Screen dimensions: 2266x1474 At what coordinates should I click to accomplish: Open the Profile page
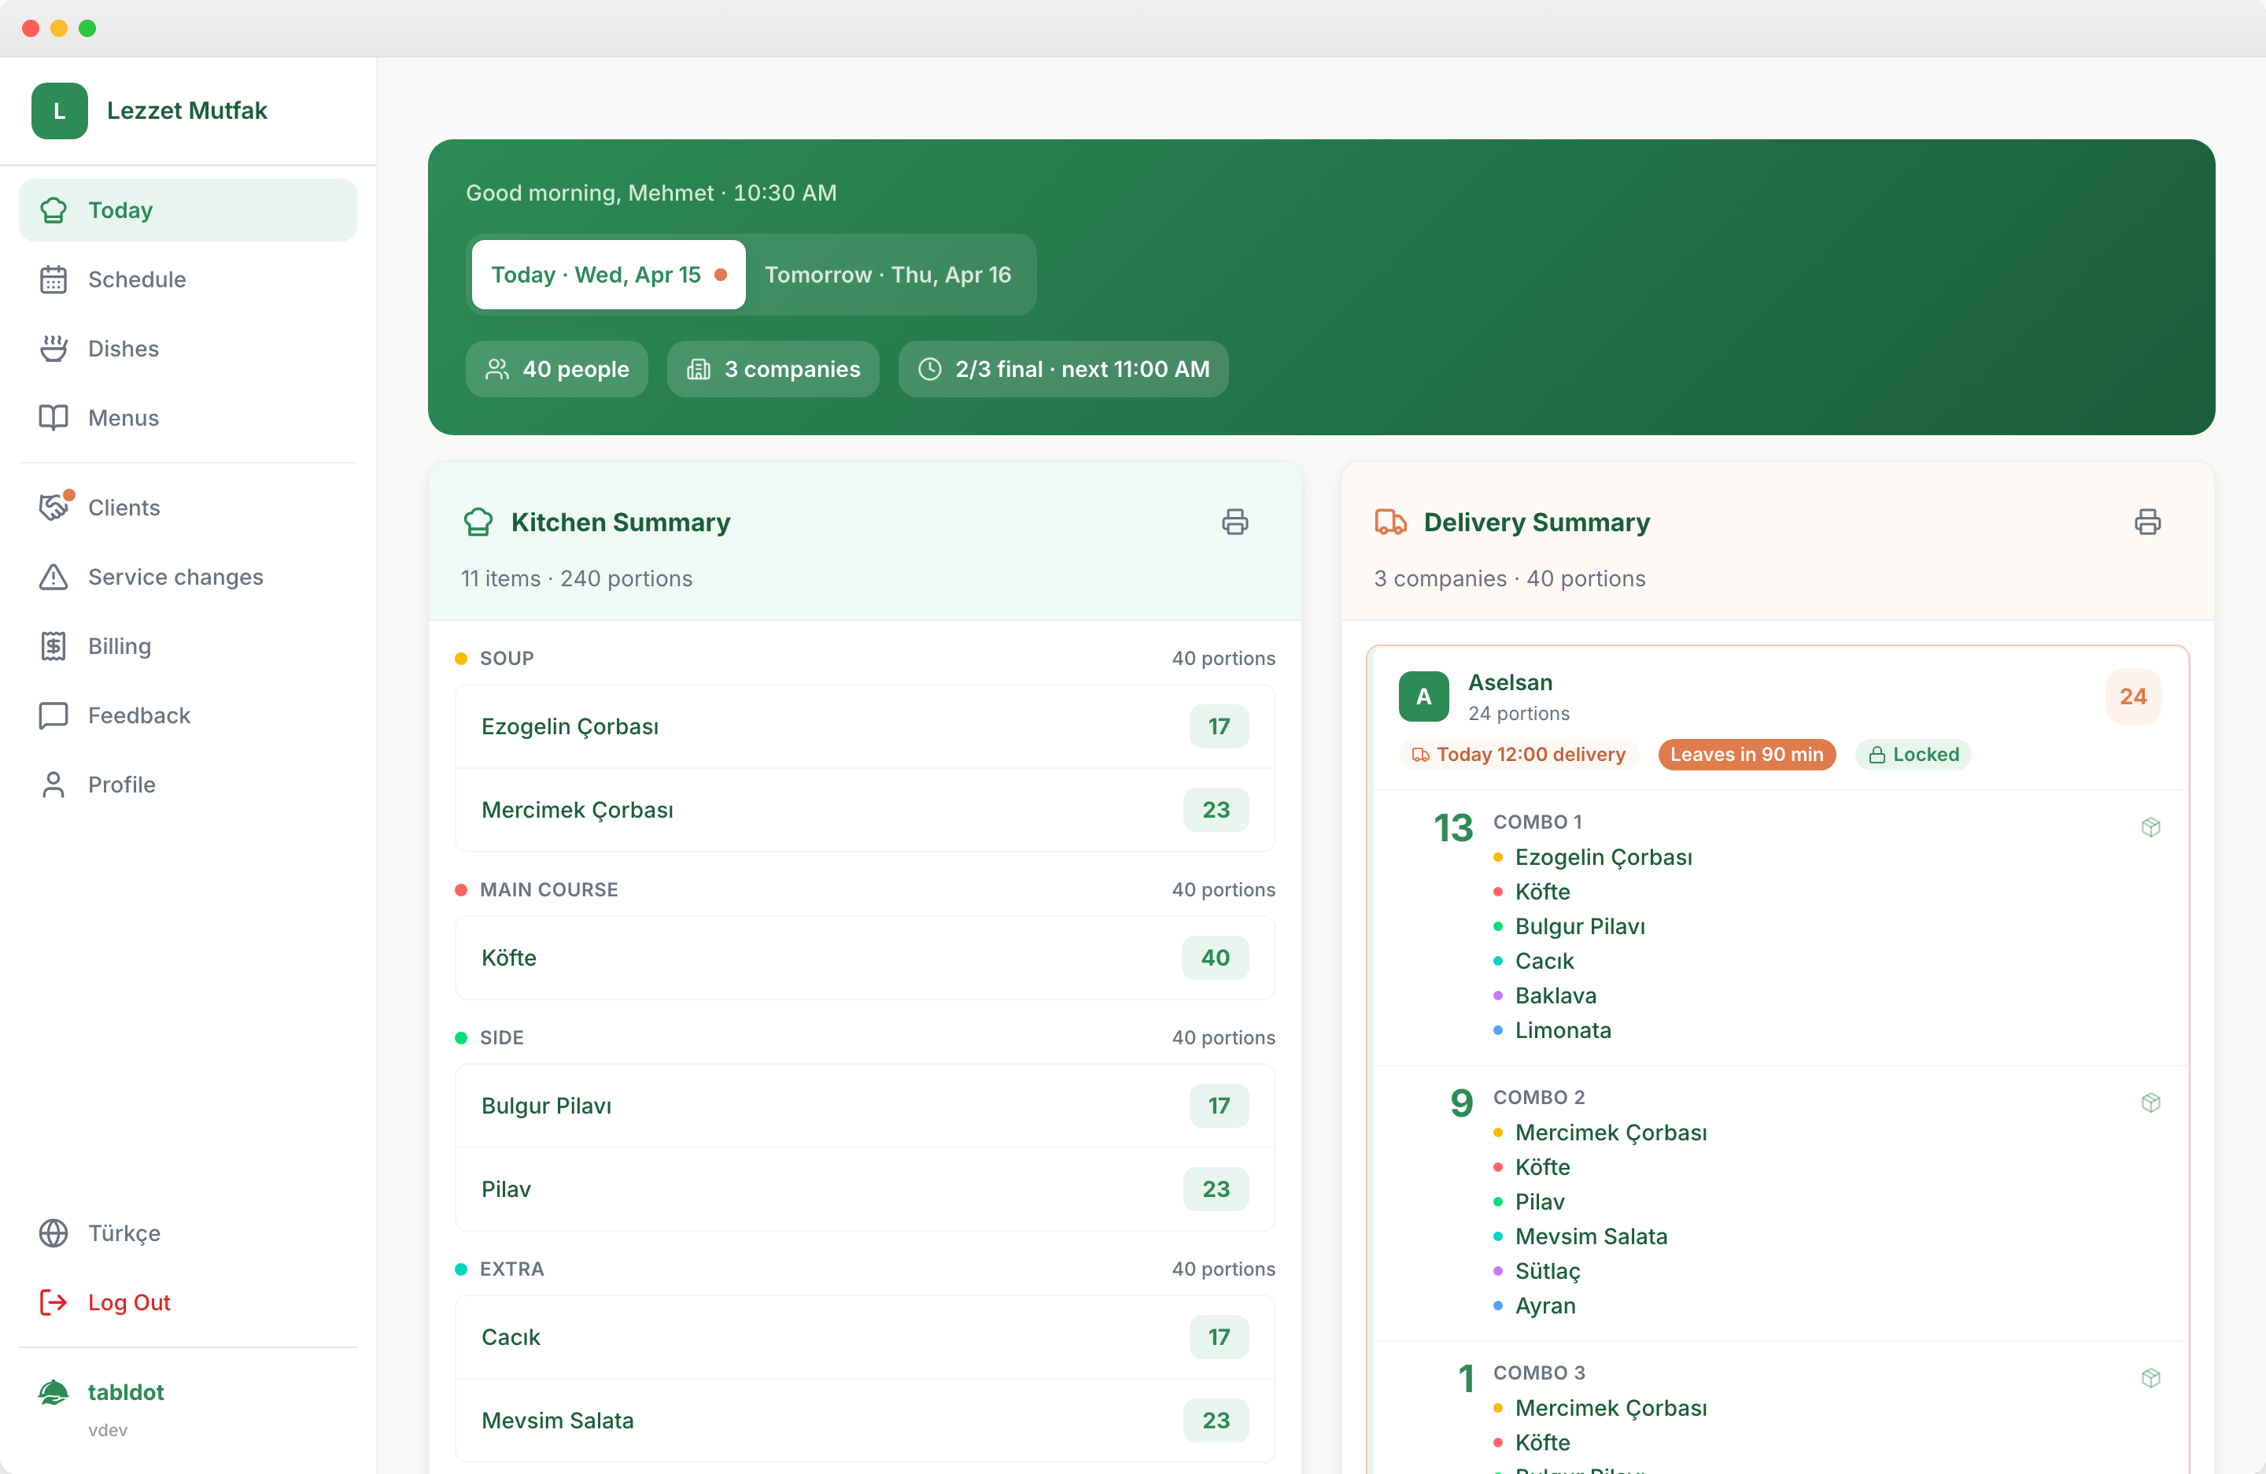pyautogui.click(x=187, y=785)
